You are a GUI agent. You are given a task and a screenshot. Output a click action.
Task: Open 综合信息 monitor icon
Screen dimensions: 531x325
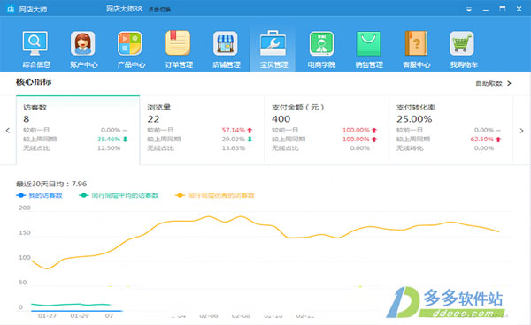pos(35,43)
